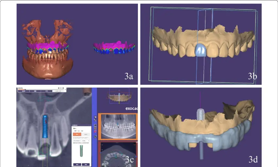Open the right dropdown in the two-dropdown row of the implant dialog
This screenshot has height=167, width=278.
86,141
